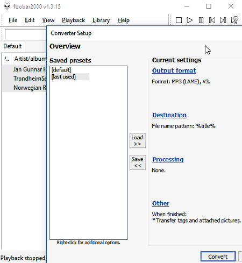The image size is (242, 263).
Task: Open the View menu
Action: pyautogui.click(x=48, y=20)
